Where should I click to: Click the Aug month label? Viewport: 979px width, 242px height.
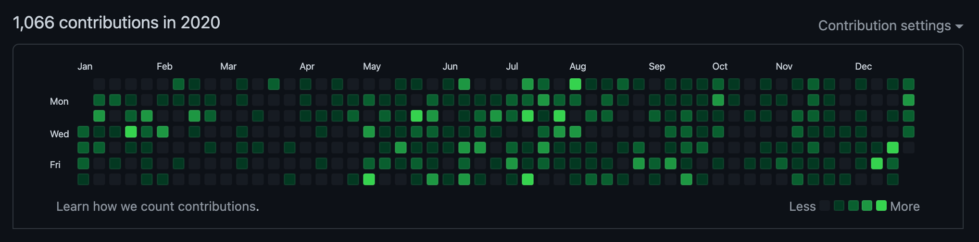pyautogui.click(x=577, y=66)
